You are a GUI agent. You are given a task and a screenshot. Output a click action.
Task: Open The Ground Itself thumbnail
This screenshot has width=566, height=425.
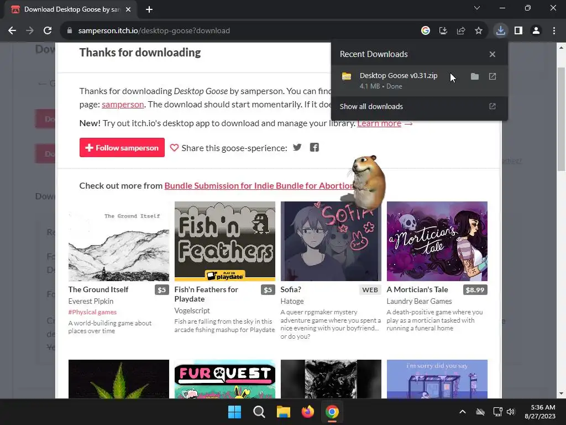(x=119, y=241)
